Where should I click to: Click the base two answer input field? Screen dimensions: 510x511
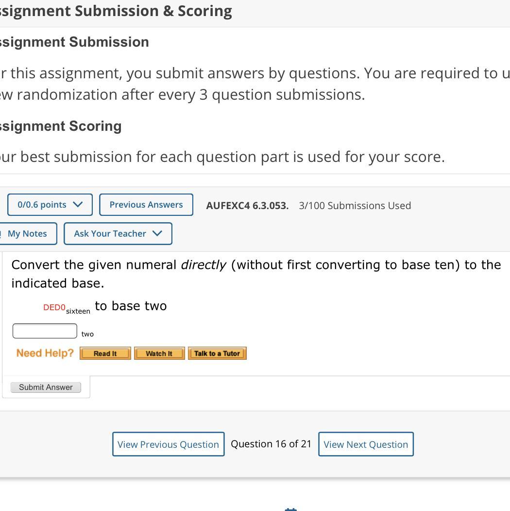pyautogui.click(x=45, y=331)
